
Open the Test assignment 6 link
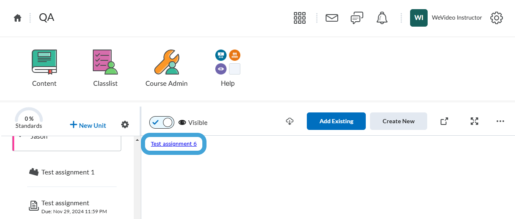click(x=174, y=144)
